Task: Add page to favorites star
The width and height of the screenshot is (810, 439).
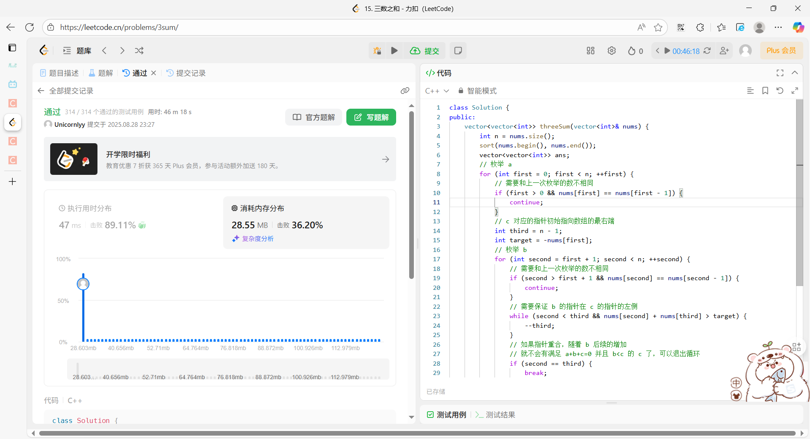Action: coord(658,27)
